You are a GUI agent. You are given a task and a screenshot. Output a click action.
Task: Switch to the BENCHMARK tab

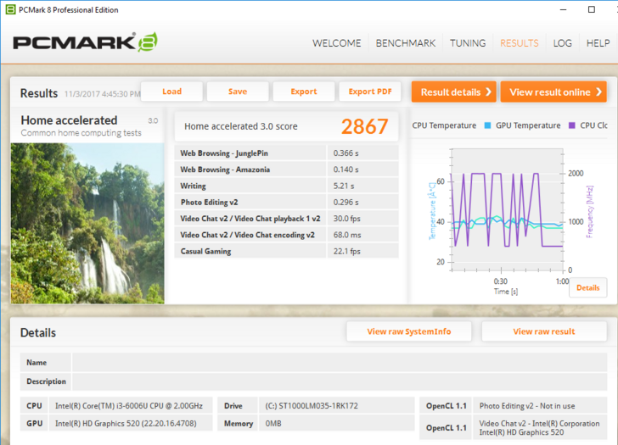pyautogui.click(x=406, y=43)
